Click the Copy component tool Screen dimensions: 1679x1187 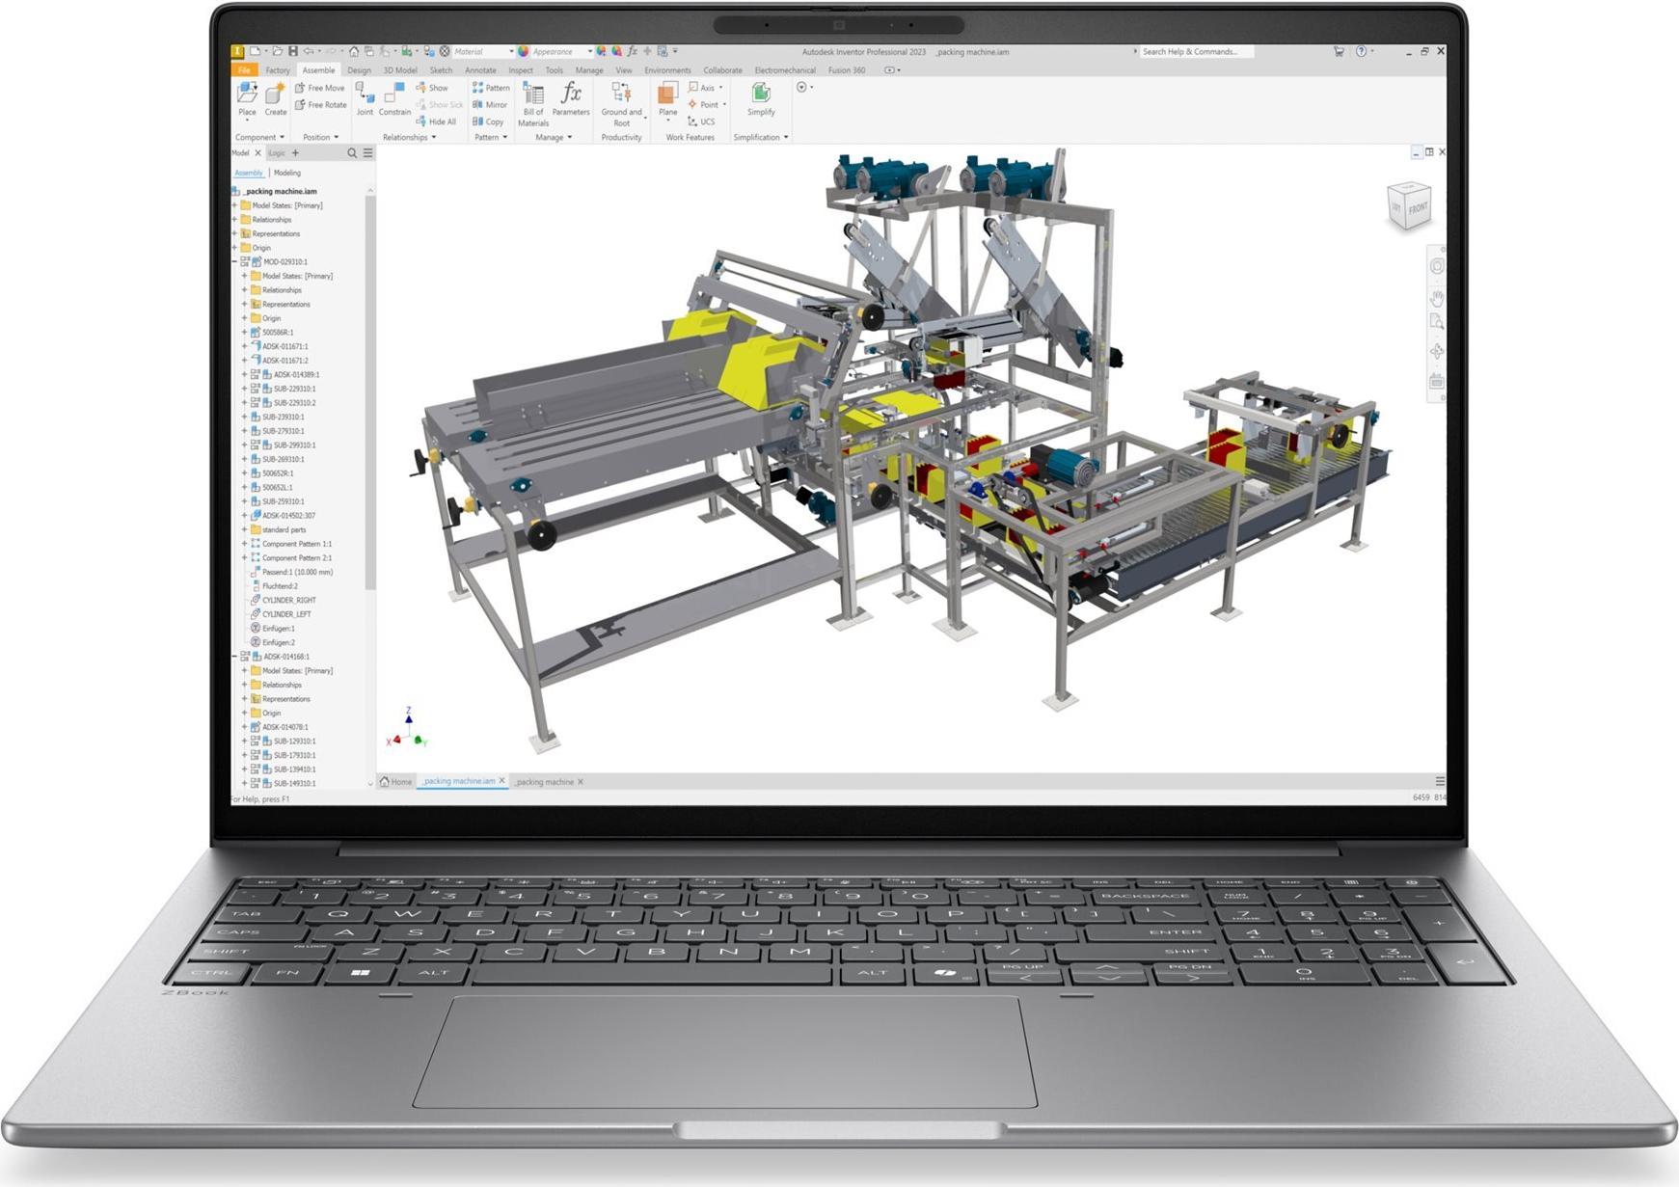(488, 121)
